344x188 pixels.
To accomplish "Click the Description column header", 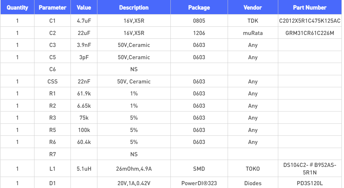I will coord(134,8).
